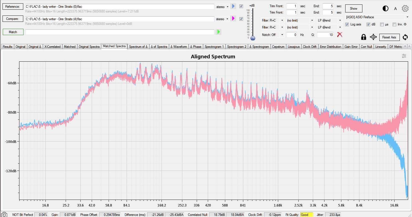Image resolution: width=412 pixels, height=217 pixels.
Task: Open first (no limit) dropdown
Action: [300, 20]
